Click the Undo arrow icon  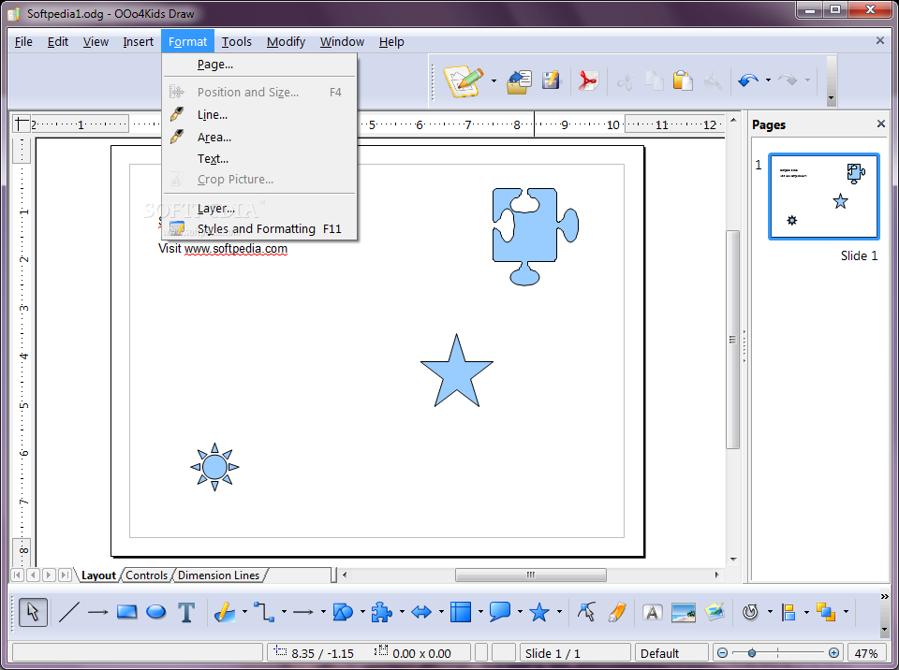click(x=748, y=80)
